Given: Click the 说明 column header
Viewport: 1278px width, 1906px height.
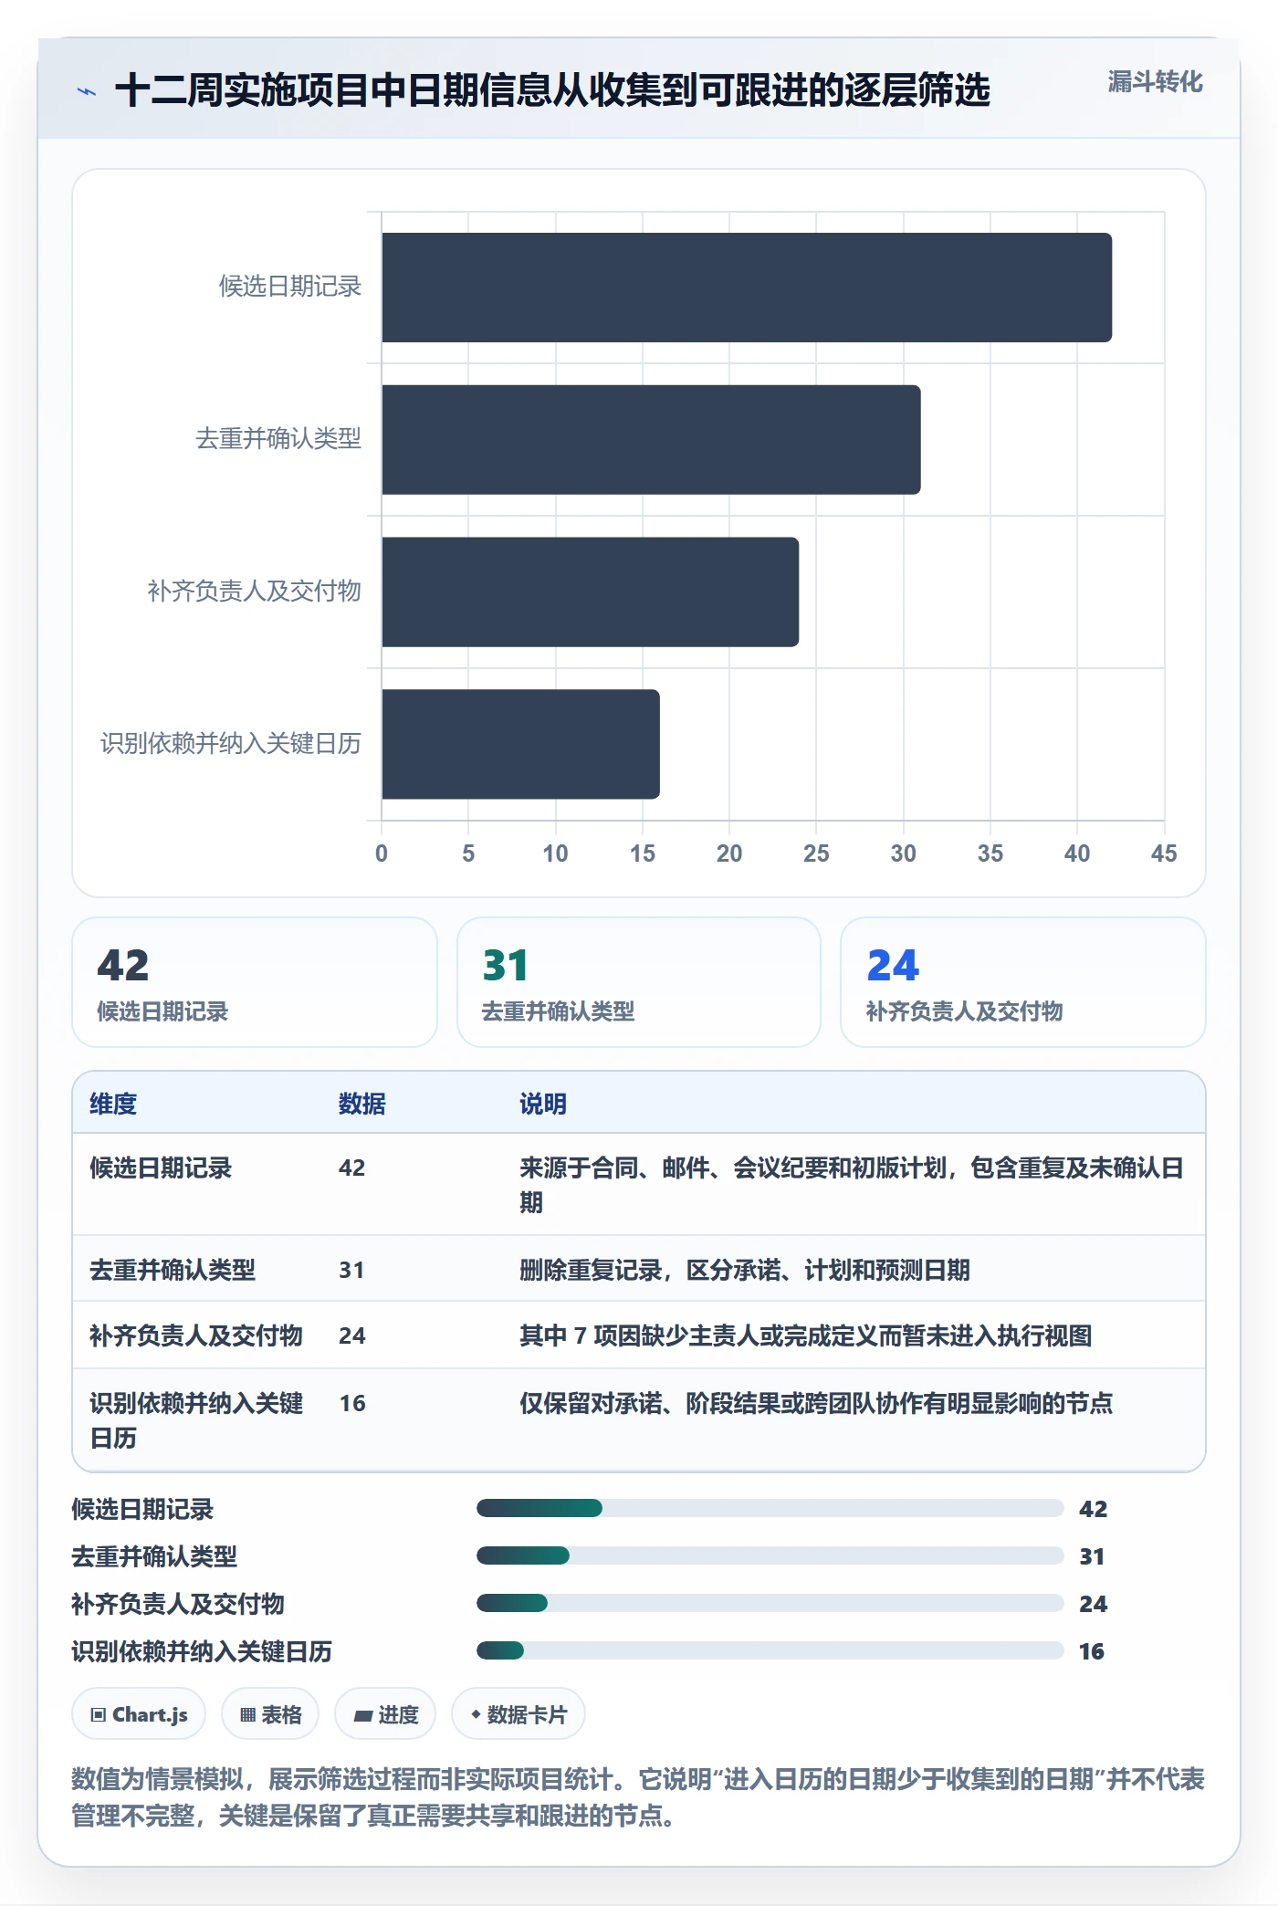Looking at the screenshot, I should (543, 1104).
